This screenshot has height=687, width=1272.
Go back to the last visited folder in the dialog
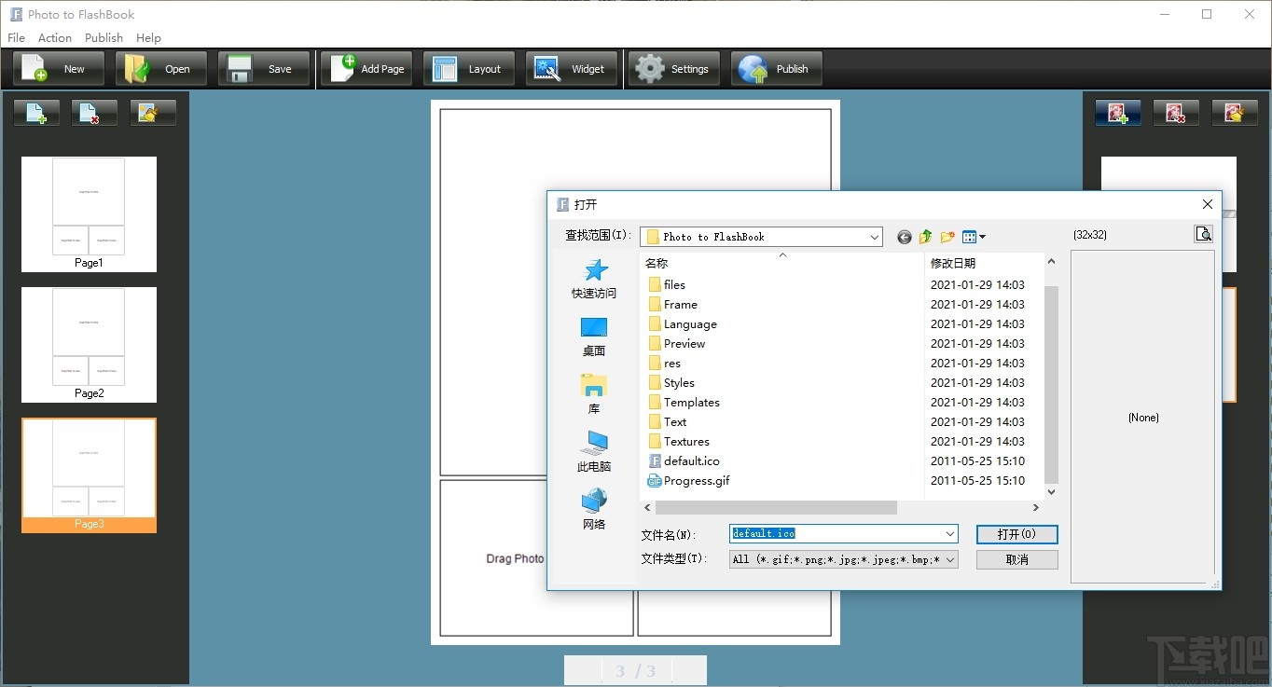(x=904, y=237)
